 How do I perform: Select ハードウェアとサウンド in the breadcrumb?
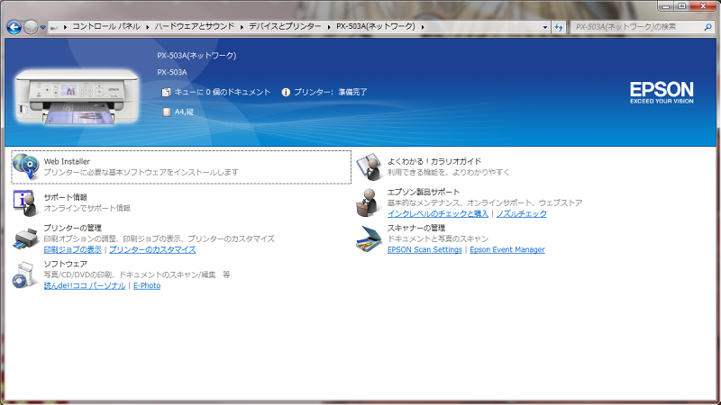(x=196, y=27)
